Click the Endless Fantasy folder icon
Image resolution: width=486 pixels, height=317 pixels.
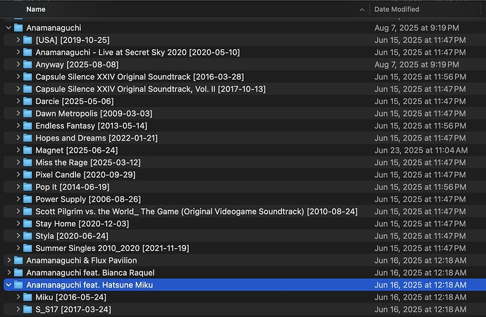coord(27,126)
